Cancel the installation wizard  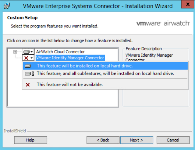173,140
